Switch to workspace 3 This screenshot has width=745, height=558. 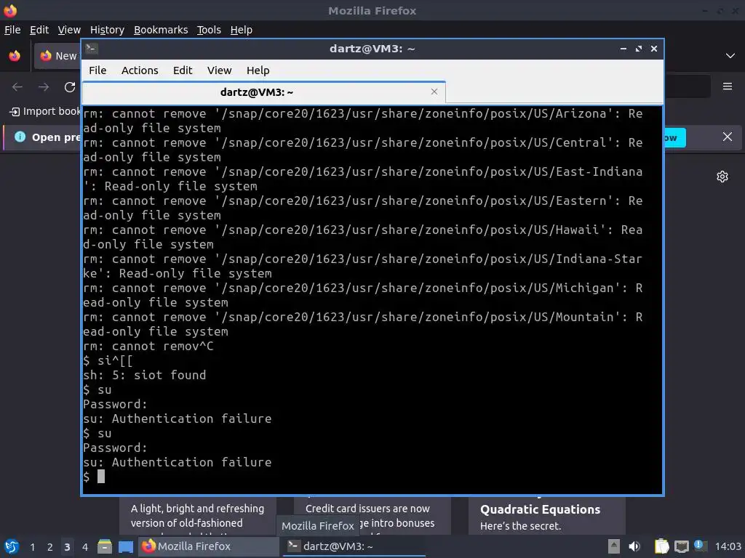67,547
